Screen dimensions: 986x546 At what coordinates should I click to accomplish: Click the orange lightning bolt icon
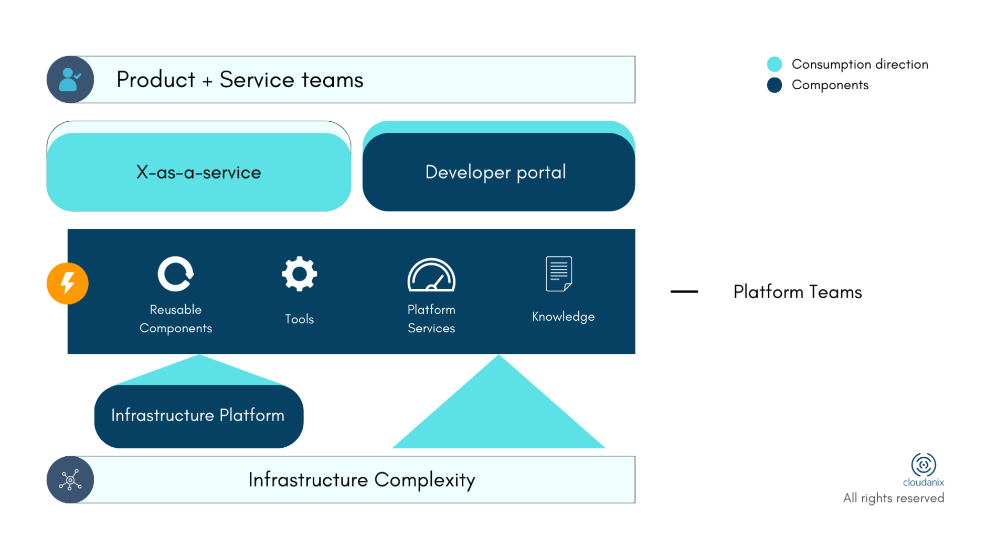(68, 283)
